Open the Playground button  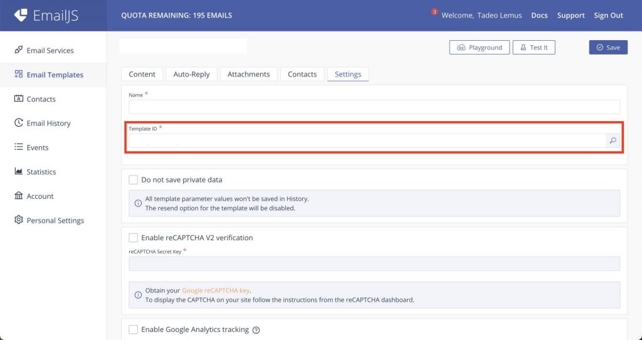pos(480,48)
